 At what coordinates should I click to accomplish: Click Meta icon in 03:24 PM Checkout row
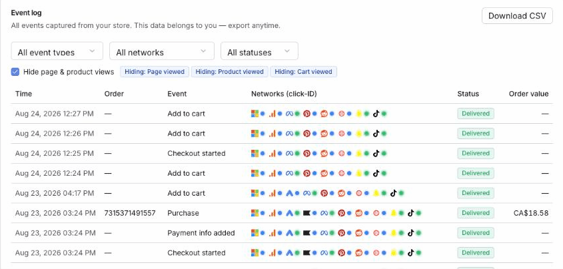[x=324, y=253]
